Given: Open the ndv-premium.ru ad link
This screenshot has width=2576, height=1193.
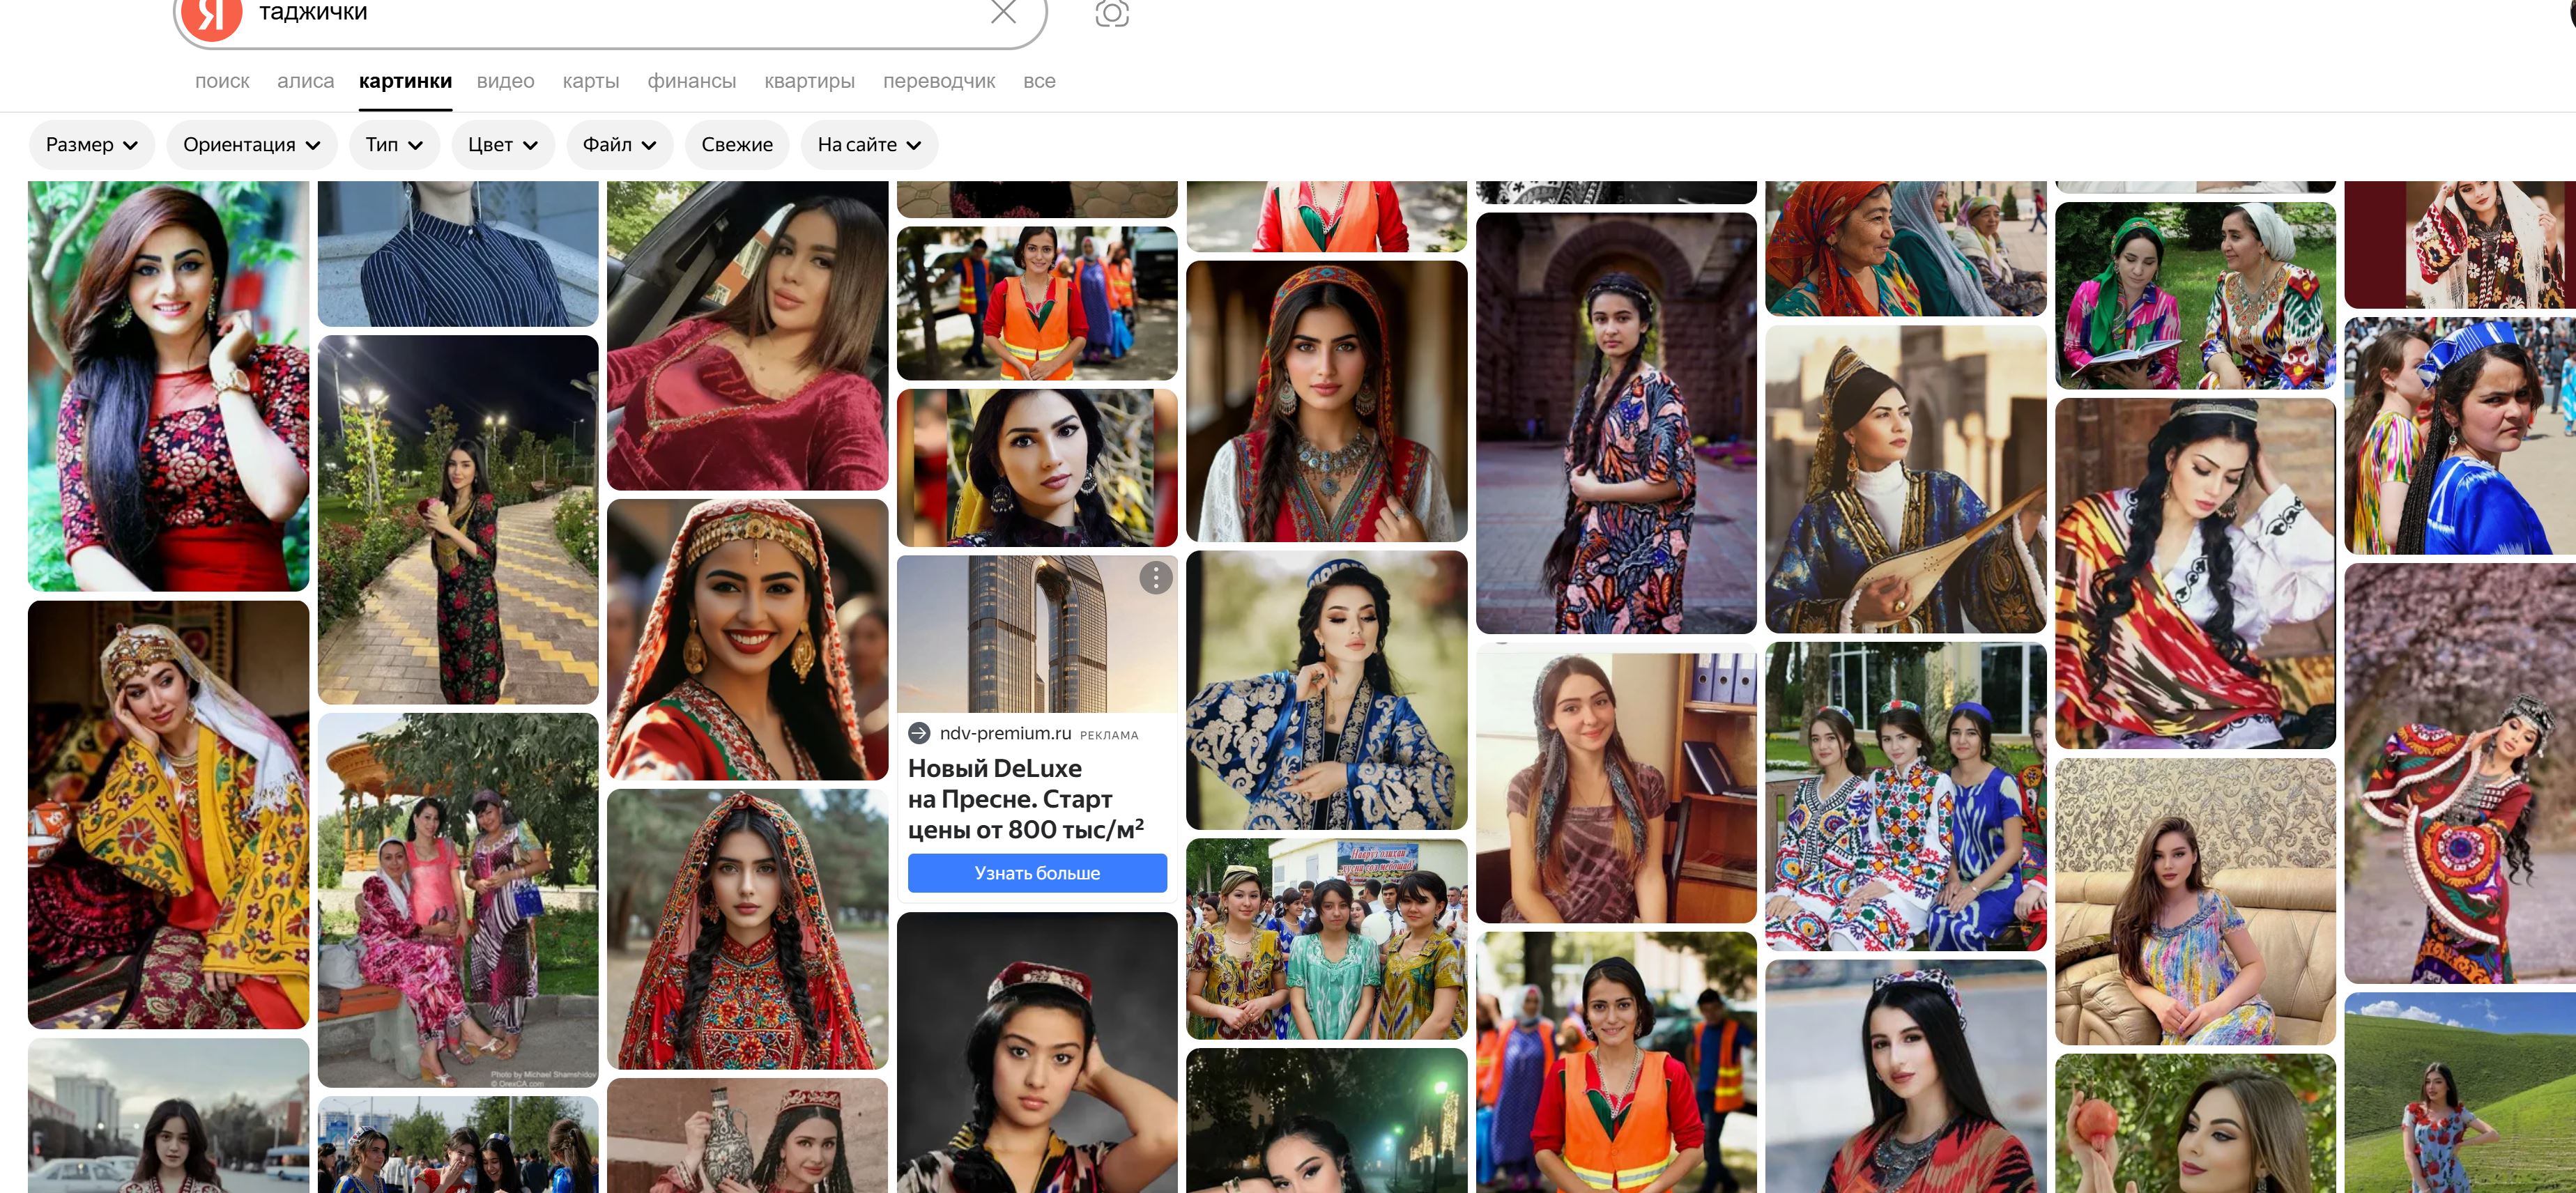Looking at the screenshot, I should (1004, 733).
